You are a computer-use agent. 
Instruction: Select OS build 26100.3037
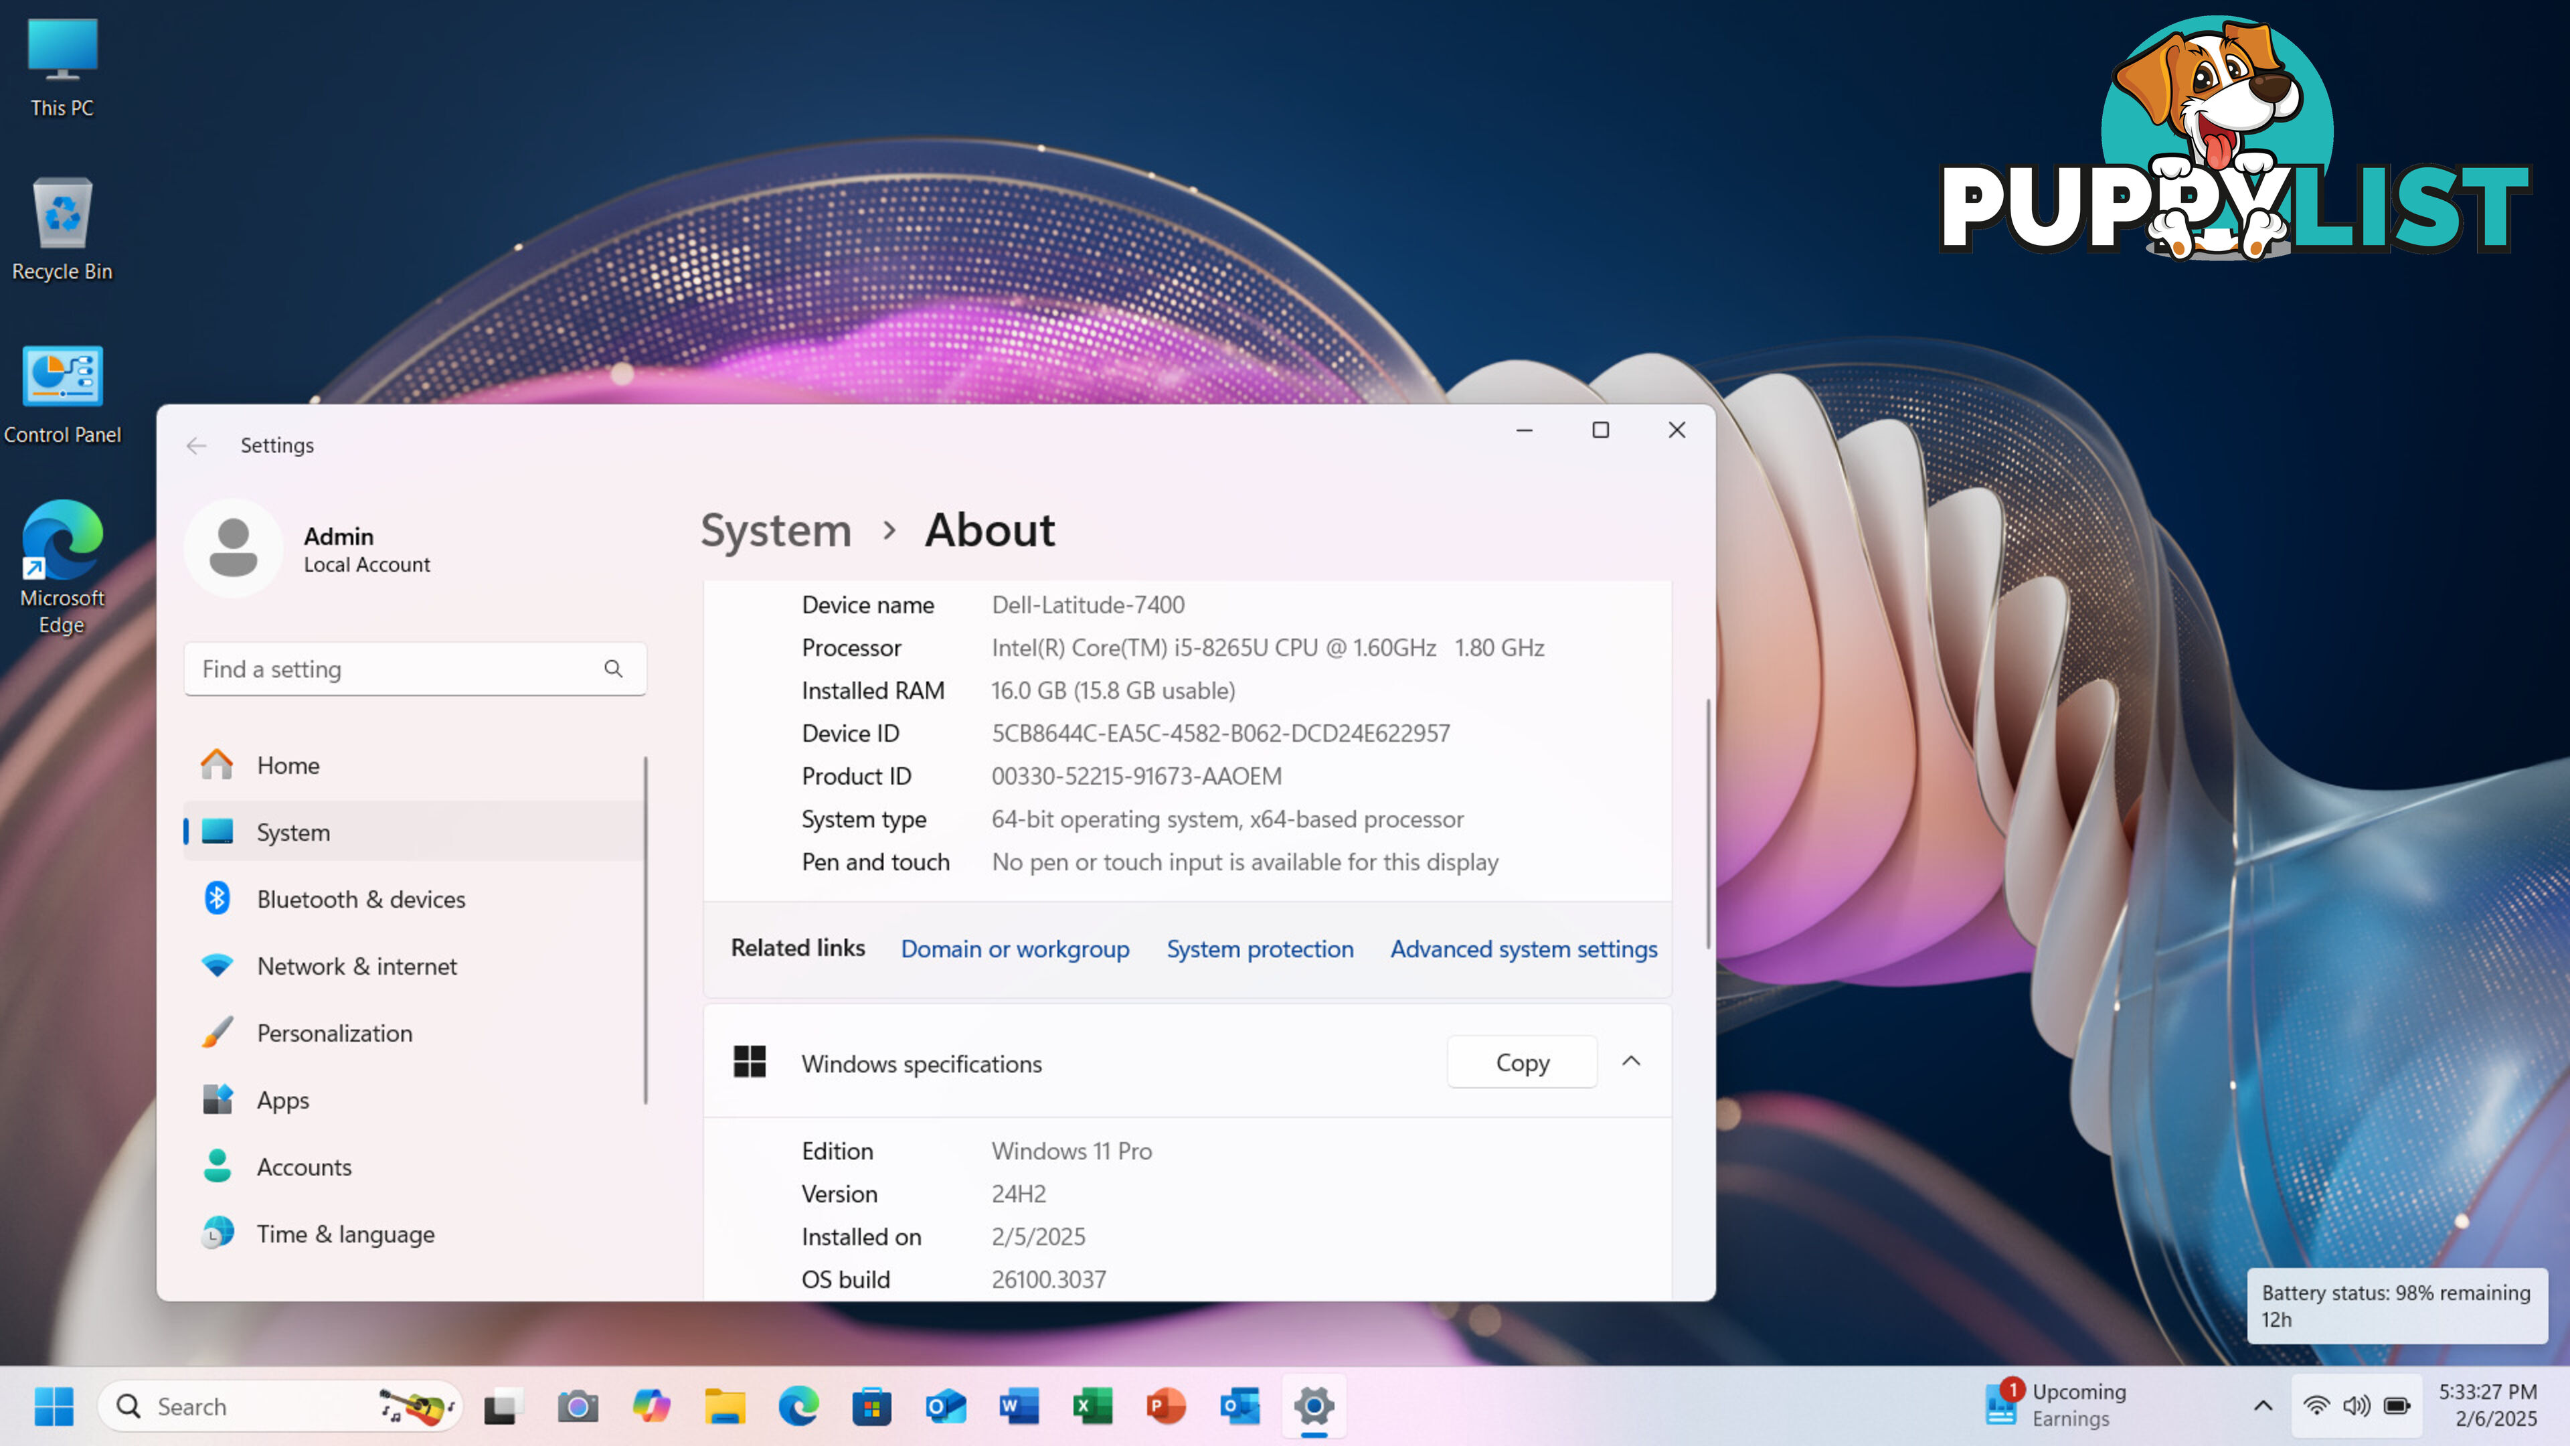coord(1049,1279)
